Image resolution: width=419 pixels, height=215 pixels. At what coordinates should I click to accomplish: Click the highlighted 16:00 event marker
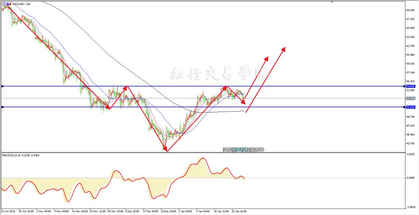pyautogui.click(x=239, y=150)
